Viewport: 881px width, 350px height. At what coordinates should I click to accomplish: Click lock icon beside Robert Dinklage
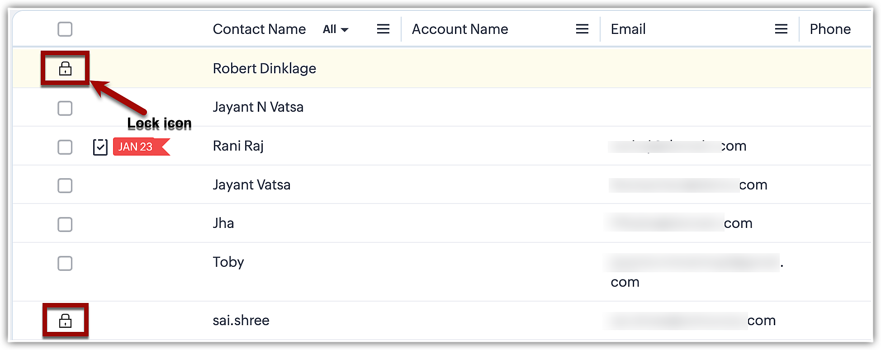65,69
